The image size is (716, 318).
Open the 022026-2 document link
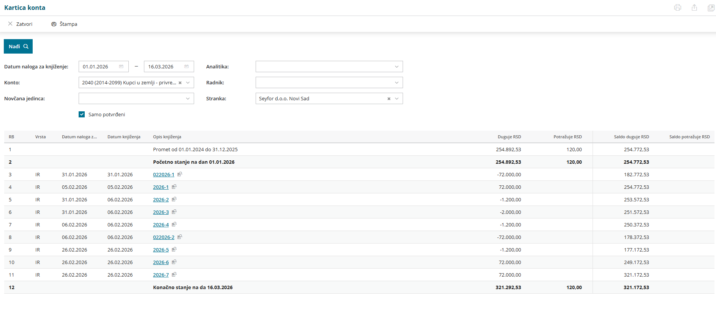(163, 237)
